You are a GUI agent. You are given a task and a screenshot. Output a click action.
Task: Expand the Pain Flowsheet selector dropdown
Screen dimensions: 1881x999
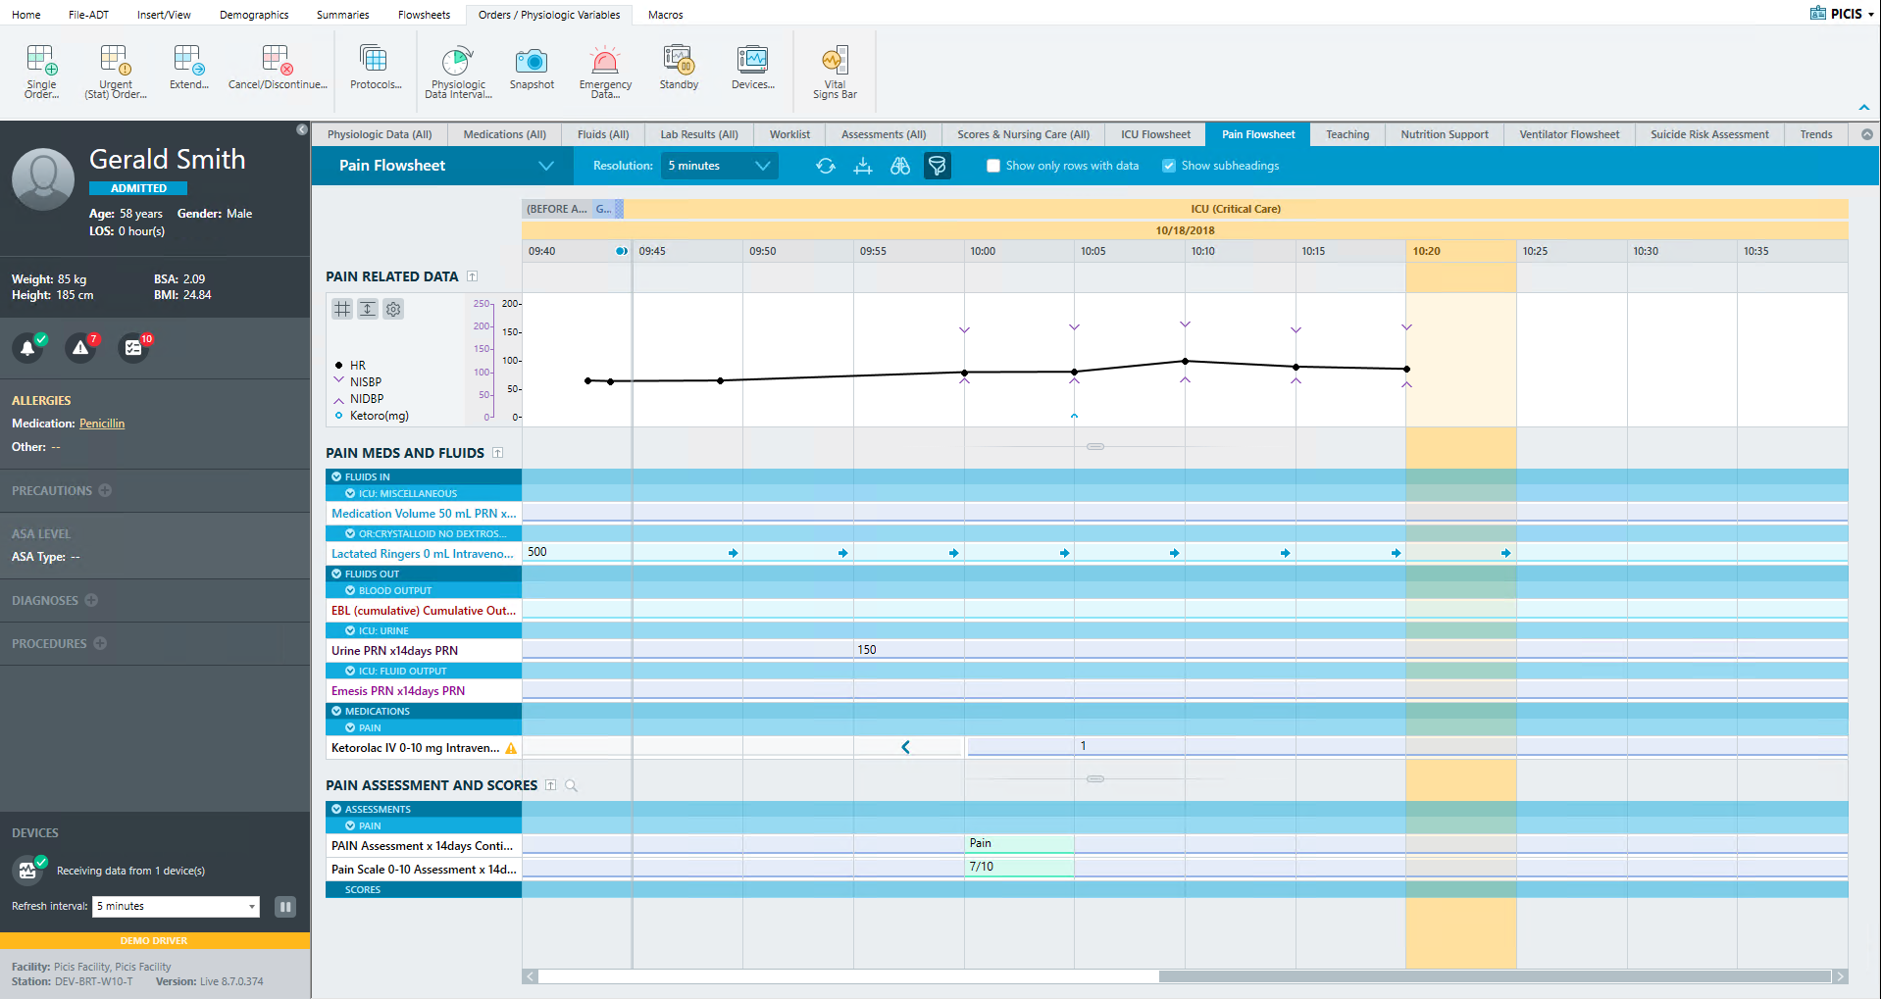pos(545,166)
